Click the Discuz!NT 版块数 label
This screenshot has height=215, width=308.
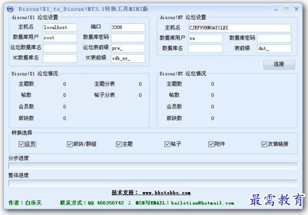pos(174,118)
